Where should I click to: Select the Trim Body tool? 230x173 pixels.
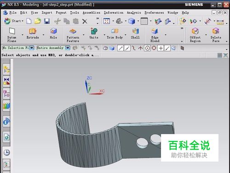coord(115,33)
